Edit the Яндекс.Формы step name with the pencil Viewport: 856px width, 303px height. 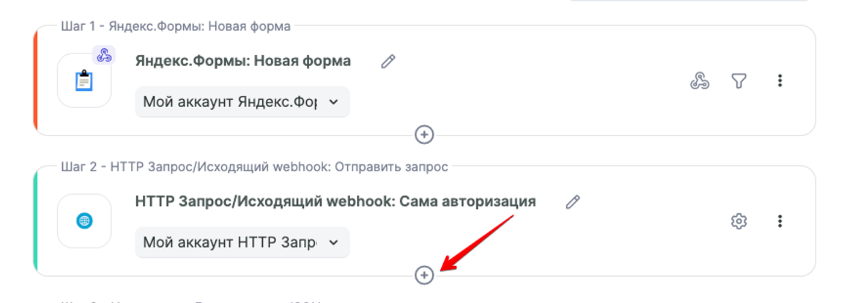pos(388,61)
